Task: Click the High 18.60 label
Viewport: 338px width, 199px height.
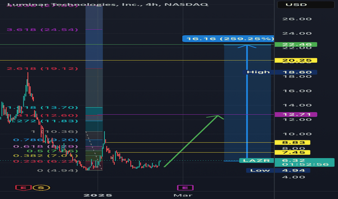Action: [280, 72]
